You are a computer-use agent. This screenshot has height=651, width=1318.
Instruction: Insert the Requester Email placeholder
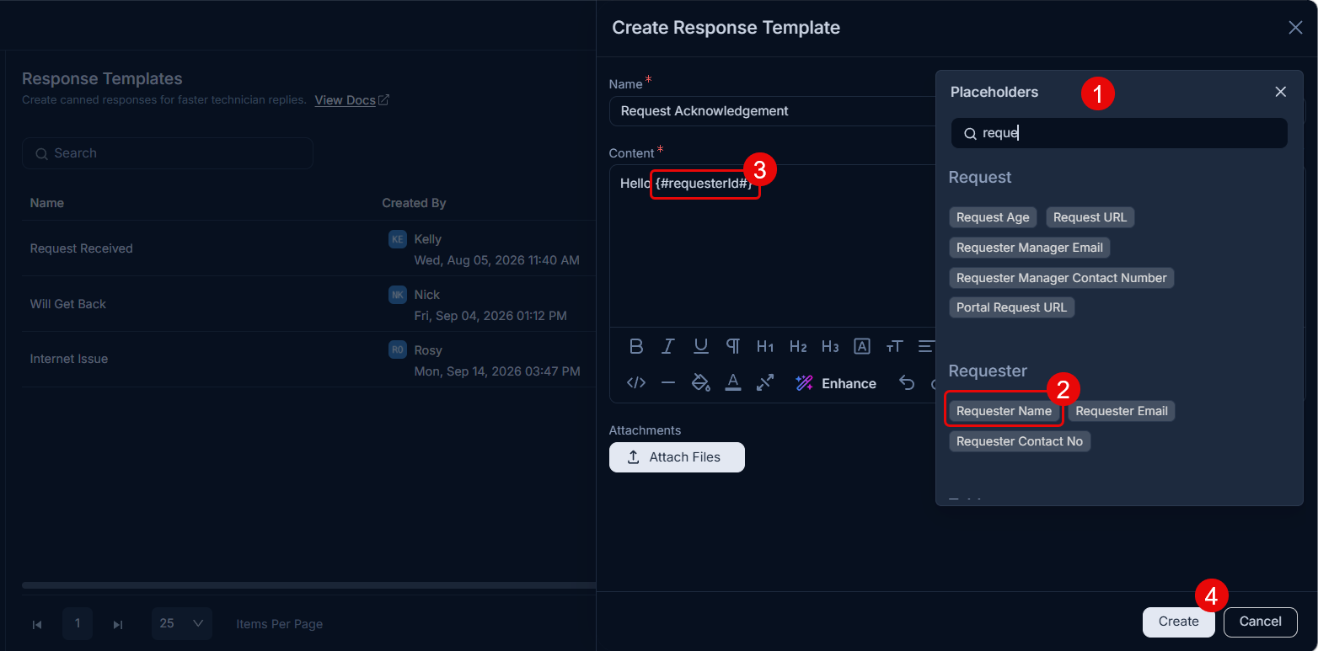(x=1122, y=411)
